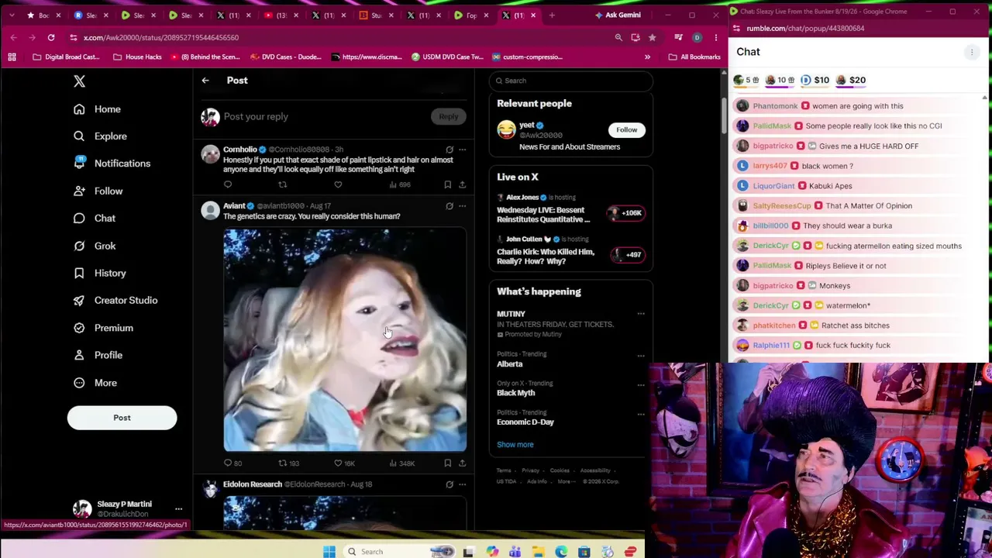
Task: Focus the X search box
Action: click(571, 81)
